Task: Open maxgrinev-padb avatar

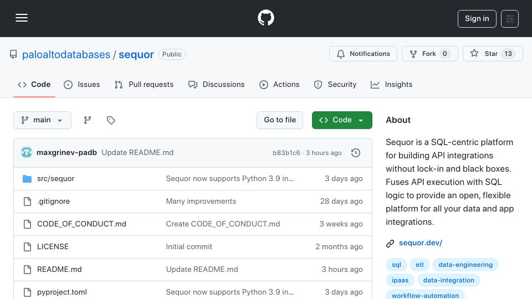Action: pos(27,153)
